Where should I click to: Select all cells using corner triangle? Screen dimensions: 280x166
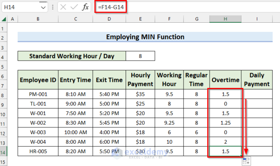pos(4,19)
